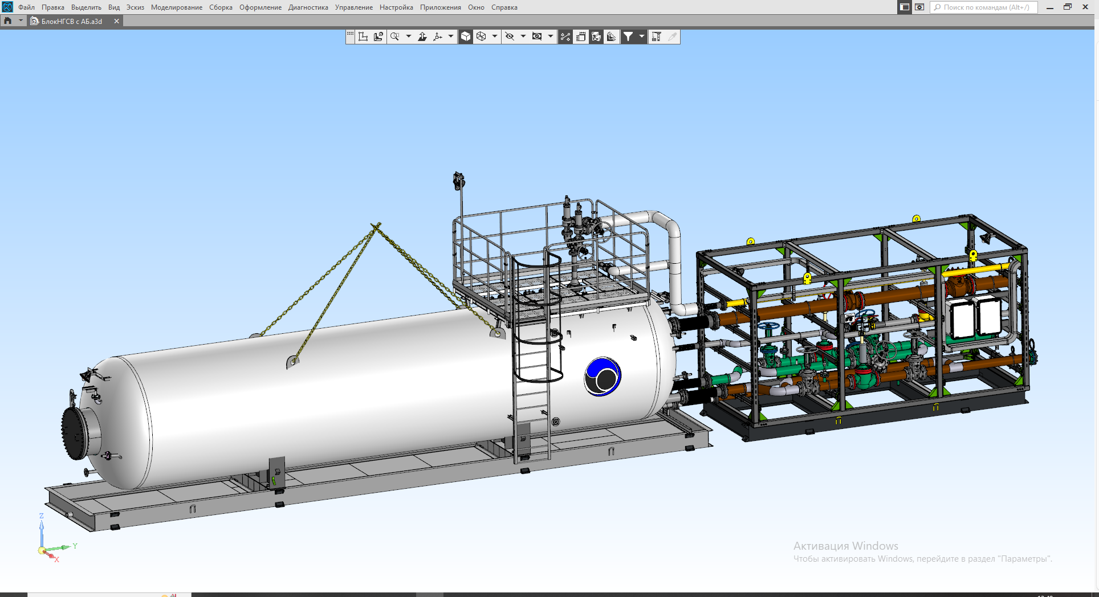Screen dimensions: 1099x597
Task: Close the БлокНГСВ с АБ.a3d document tab
Action: pyautogui.click(x=116, y=21)
